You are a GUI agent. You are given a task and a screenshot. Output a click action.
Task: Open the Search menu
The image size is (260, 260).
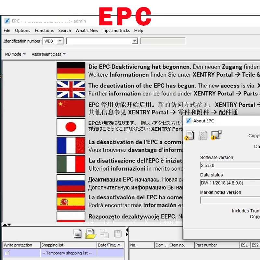click(x=64, y=31)
